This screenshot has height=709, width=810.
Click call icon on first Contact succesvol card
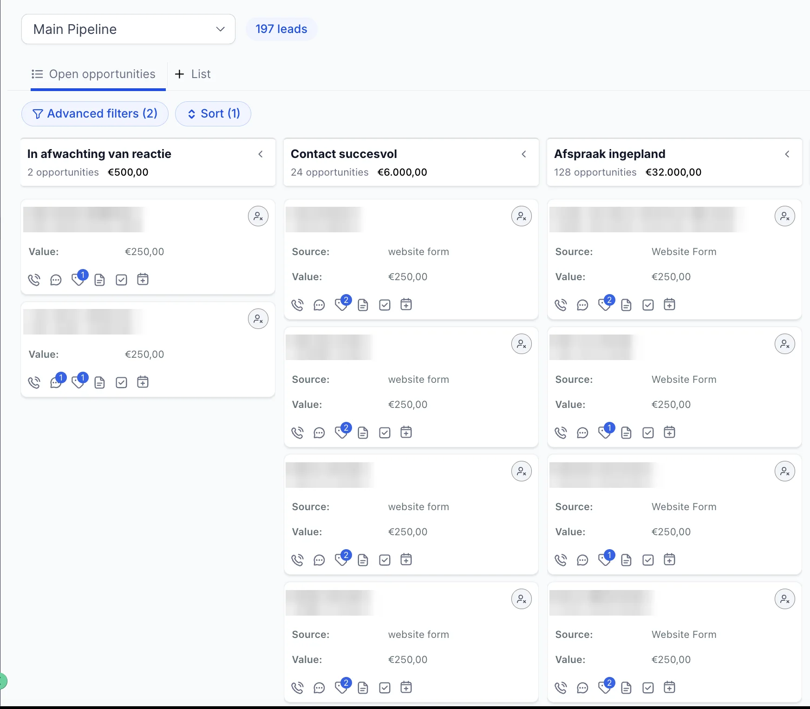click(x=297, y=305)
